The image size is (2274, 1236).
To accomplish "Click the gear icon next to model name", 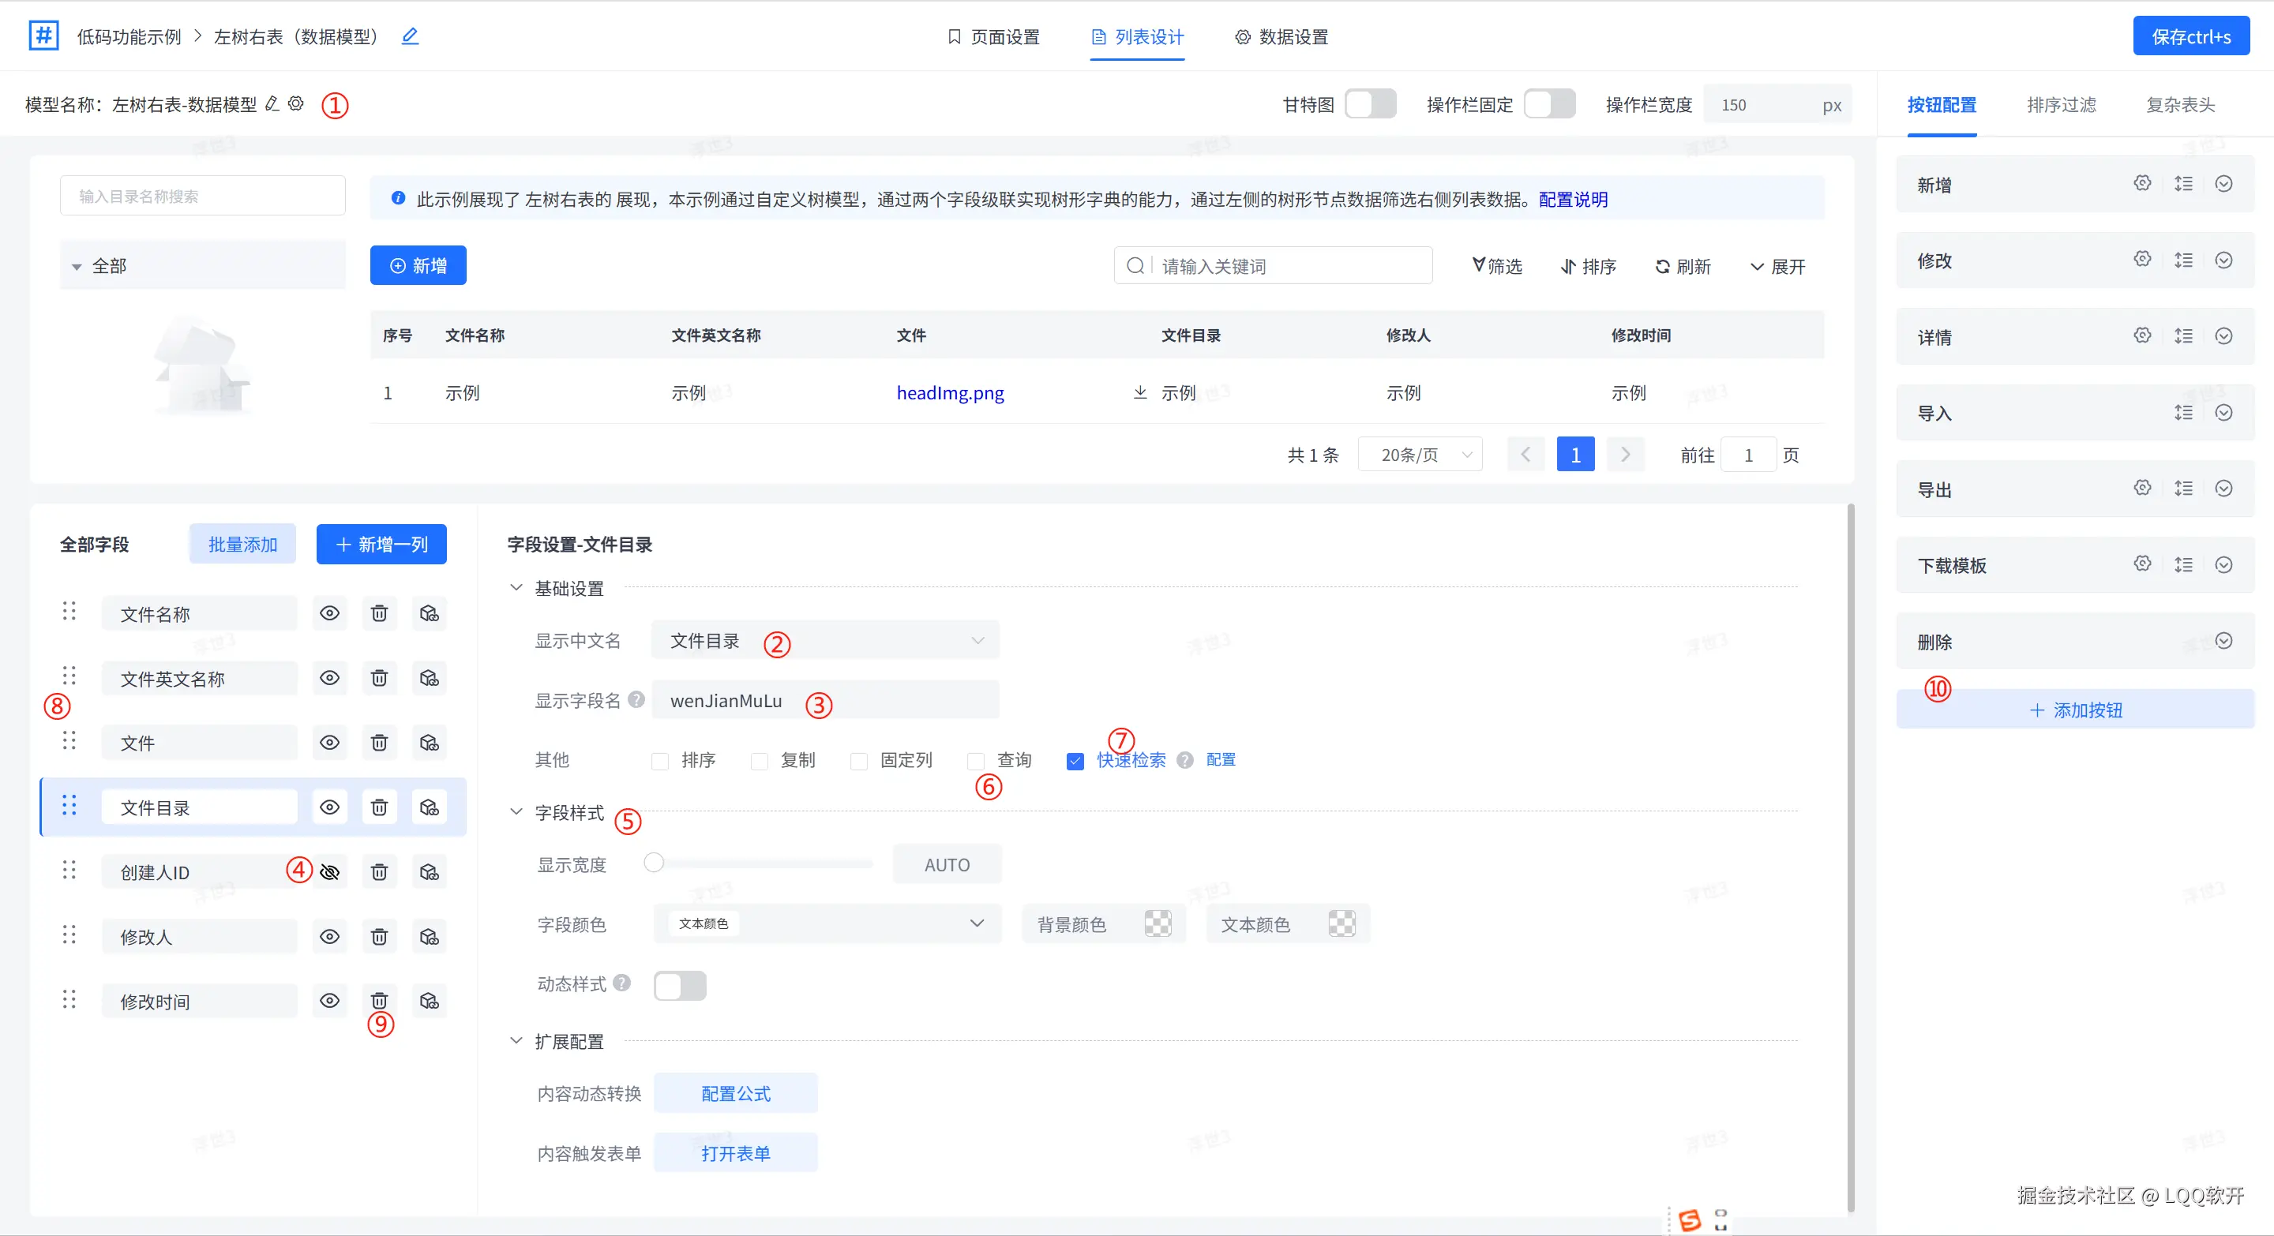I will pos(296,104).
